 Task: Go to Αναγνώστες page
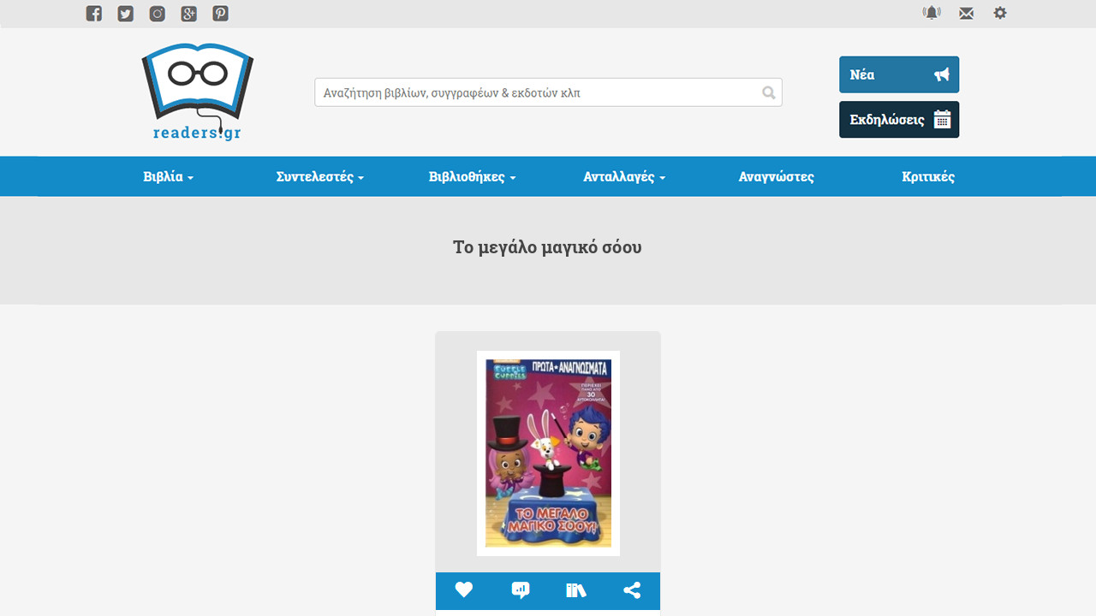(x=777, y=177)
